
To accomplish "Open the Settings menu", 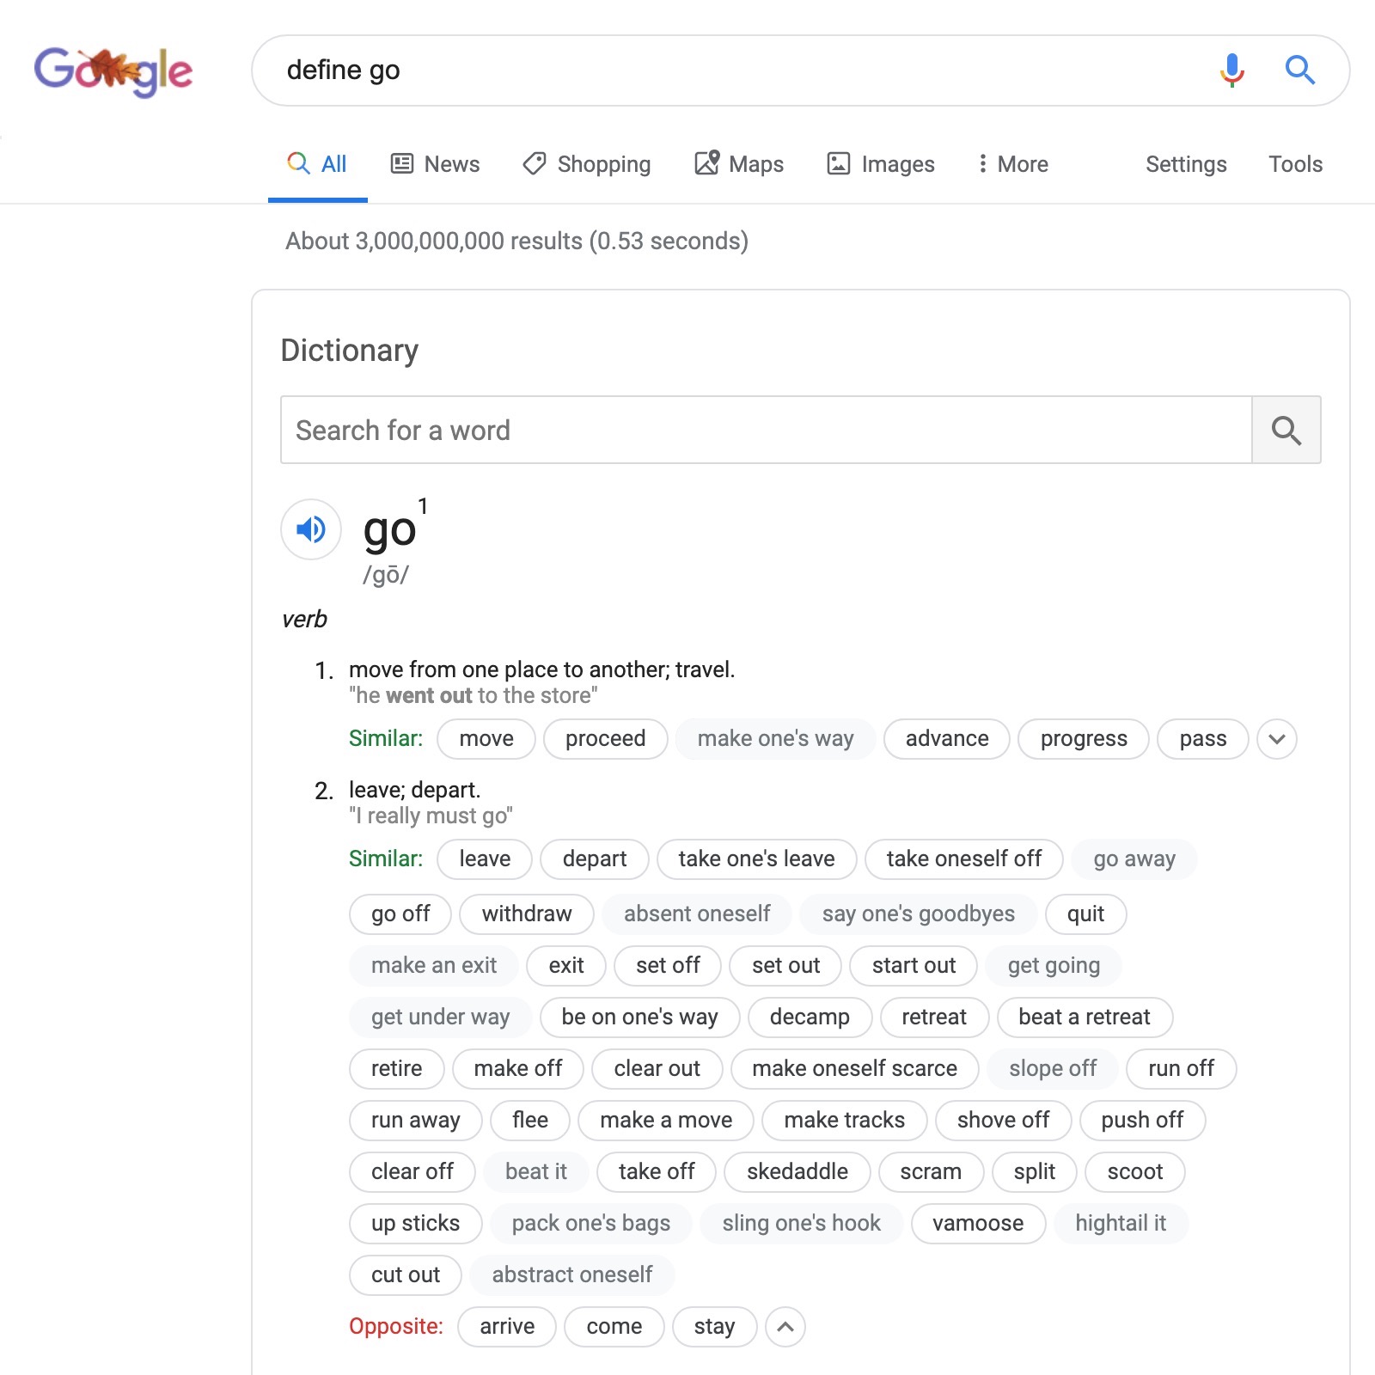I will pyautogui.click(x=1186, y=163).
